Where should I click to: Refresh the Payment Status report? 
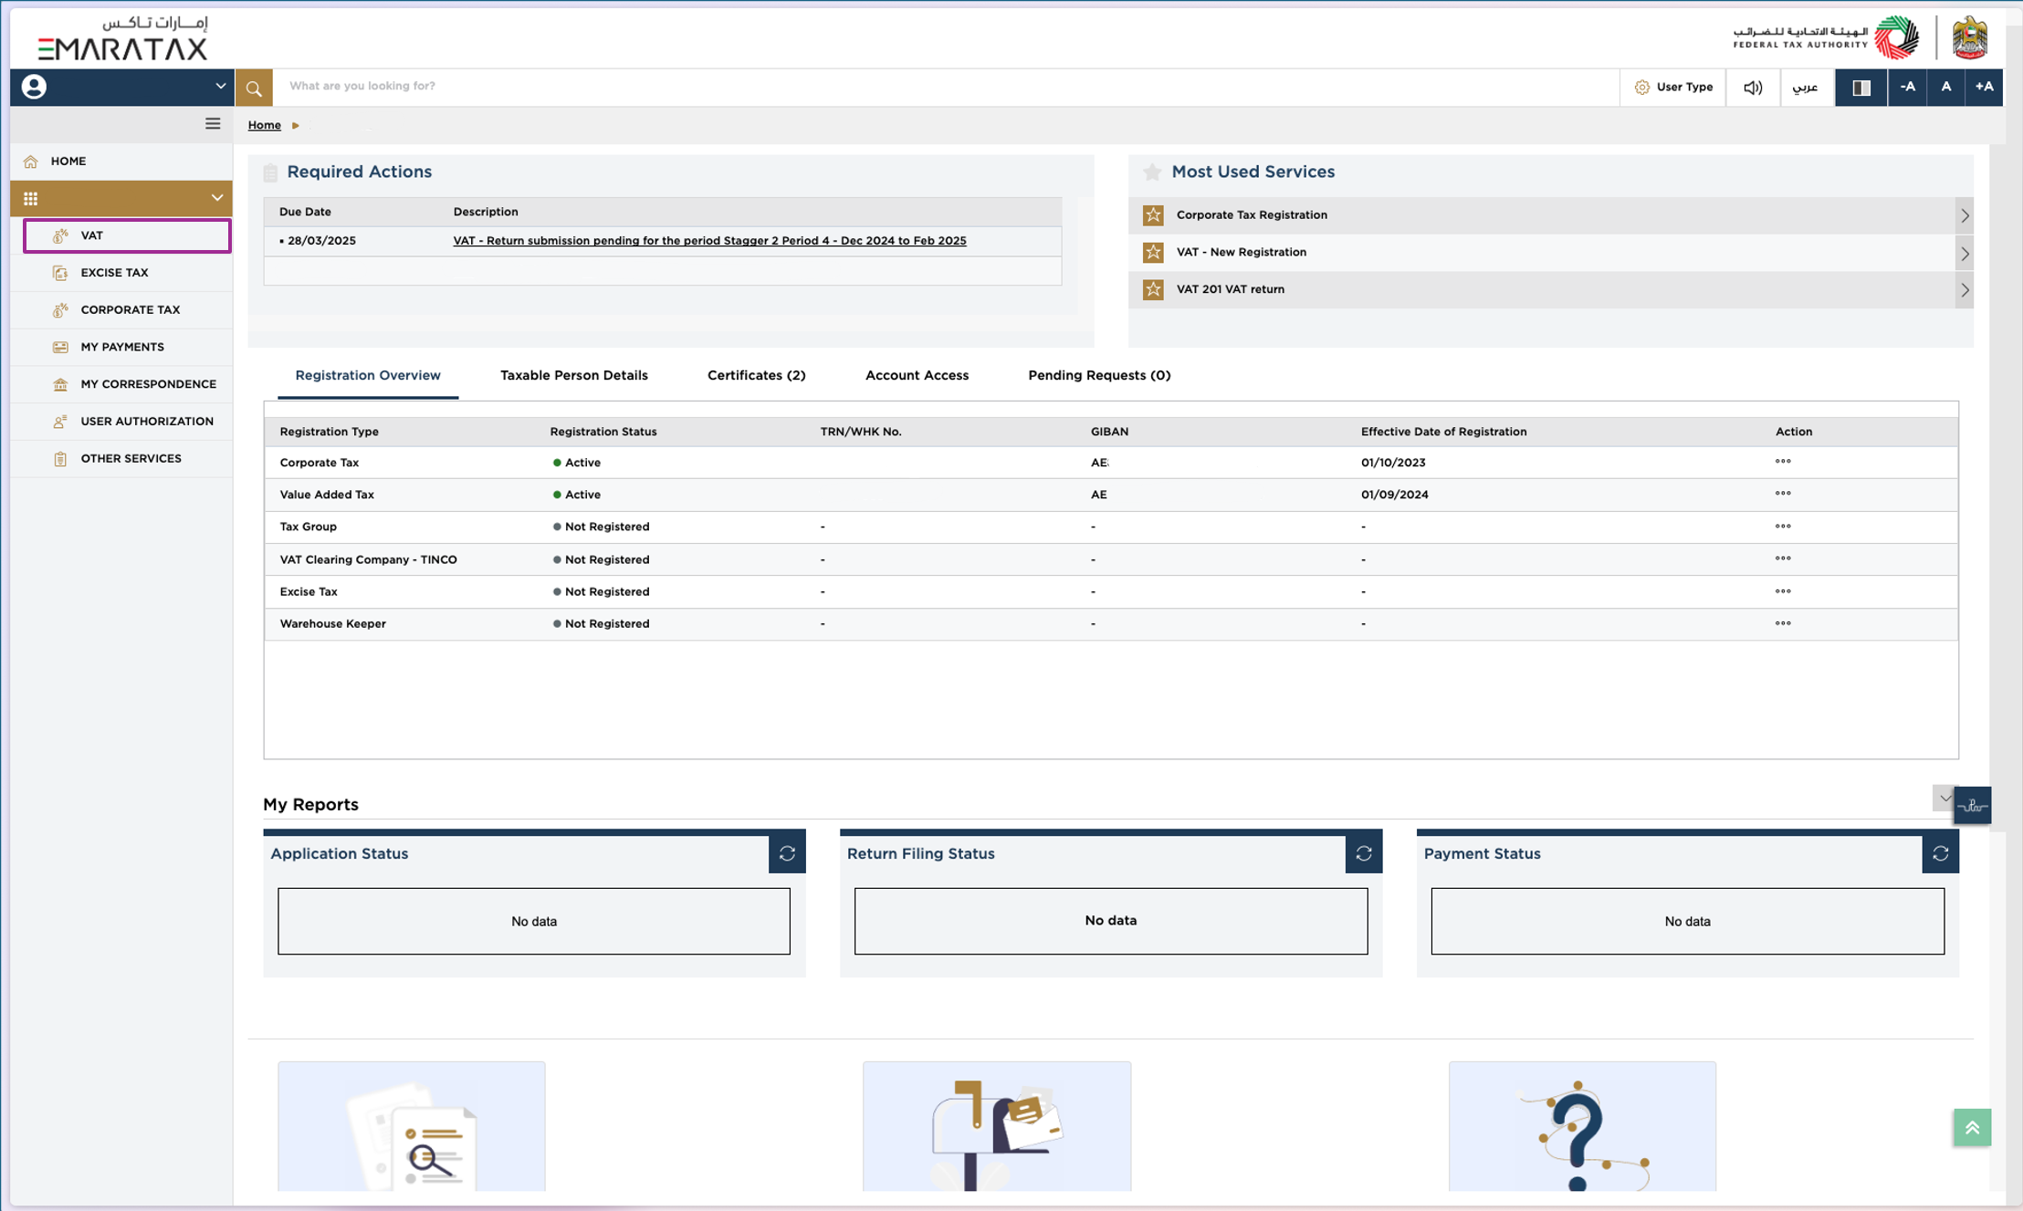(x=1940, y=853)
